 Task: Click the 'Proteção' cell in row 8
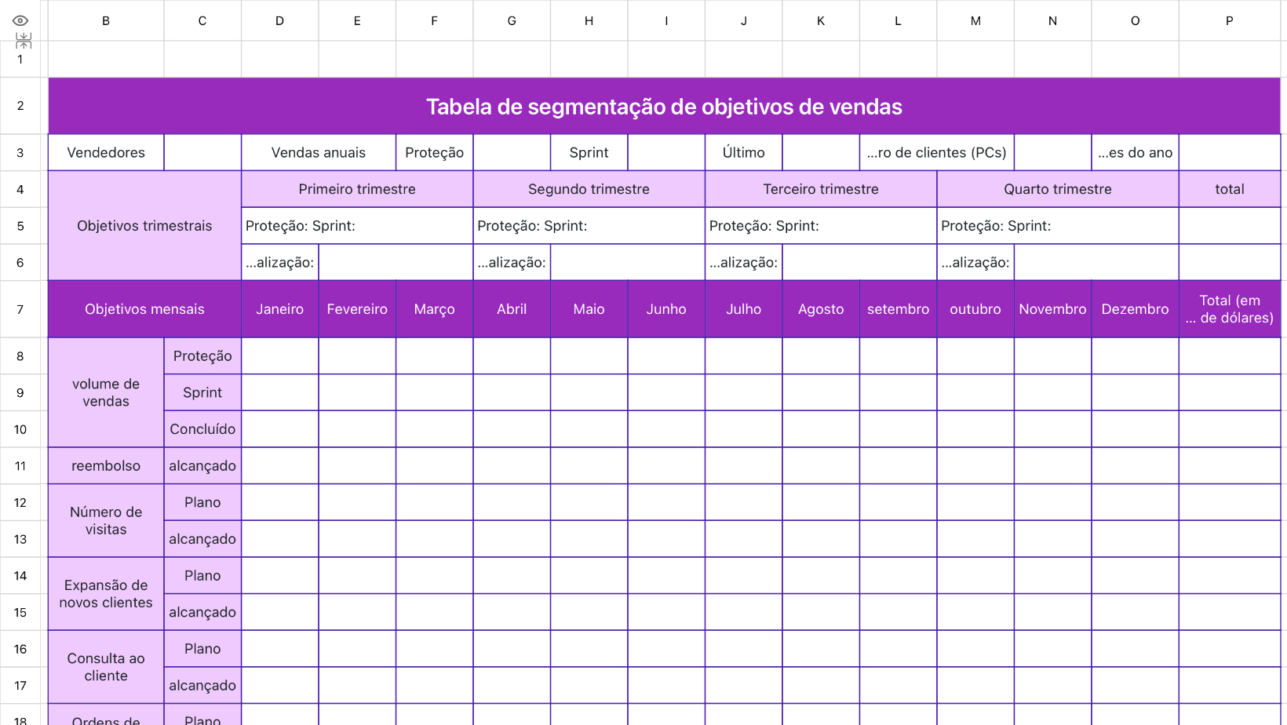tap(202, 355)
